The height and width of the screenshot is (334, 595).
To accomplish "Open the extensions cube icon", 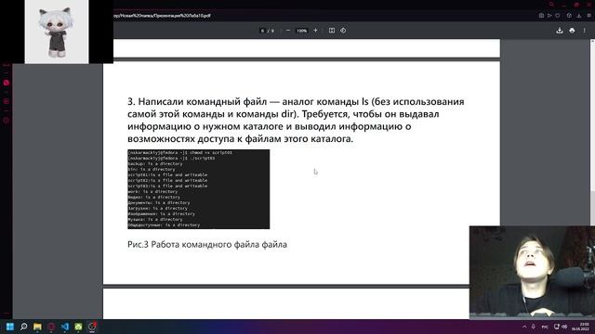I will click(569, 16).
